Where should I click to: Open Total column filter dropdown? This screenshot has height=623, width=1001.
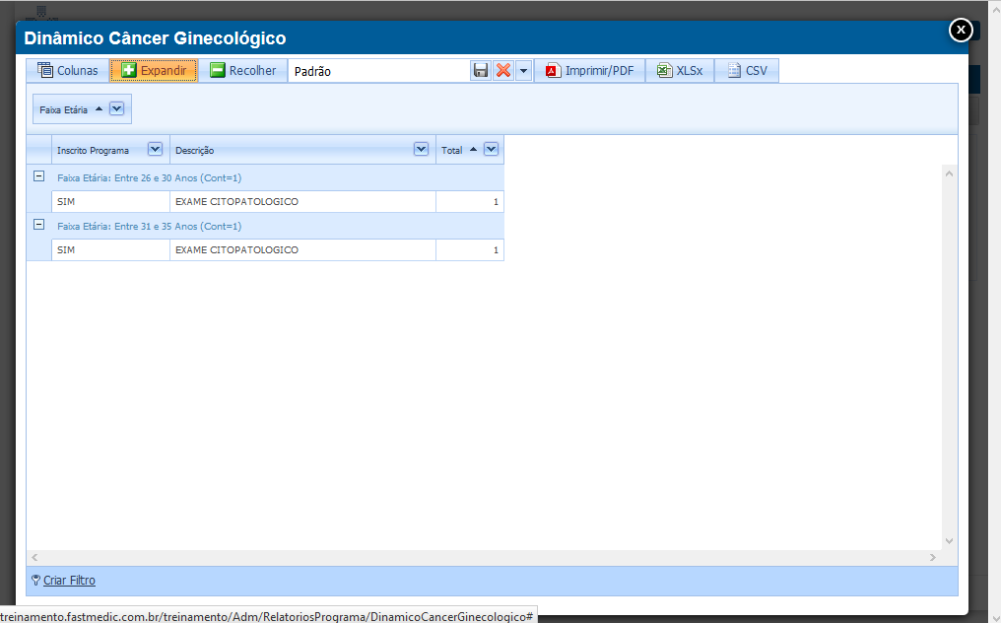(x=491, y=149)
